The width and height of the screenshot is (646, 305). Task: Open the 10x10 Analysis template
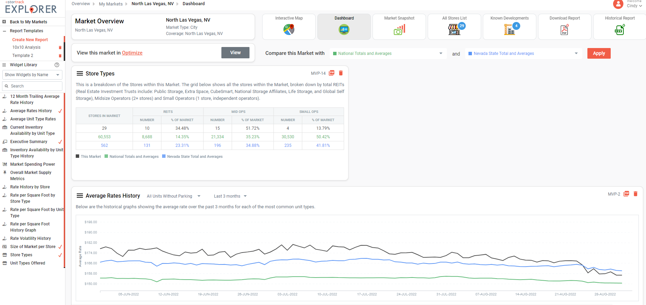(26, 47)
